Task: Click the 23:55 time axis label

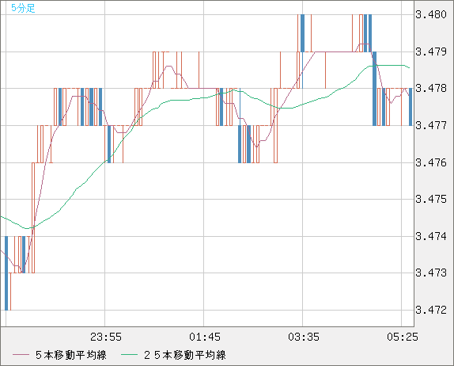Action: (106, 337)
